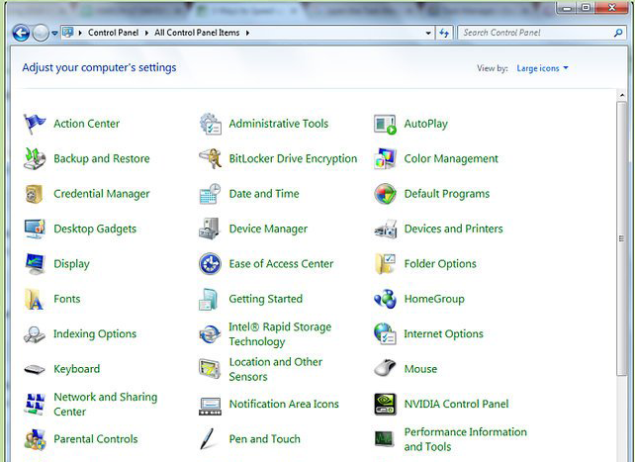Open the Parental Controls icon
This screenshot has height=462, width=635.
tap(35, 439)
